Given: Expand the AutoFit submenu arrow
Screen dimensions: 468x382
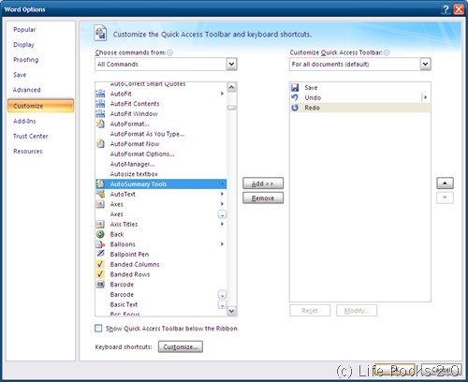Looking at the screenshot, I should pyautogui.click(x=222, y=94).
